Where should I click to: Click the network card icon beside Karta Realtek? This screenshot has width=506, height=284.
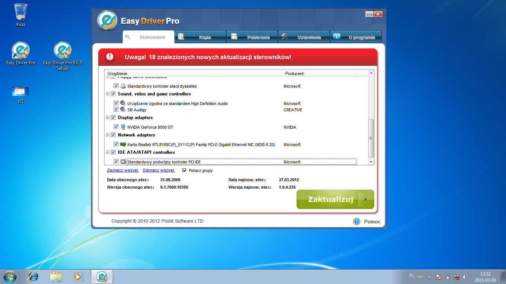tap(123, 145)
